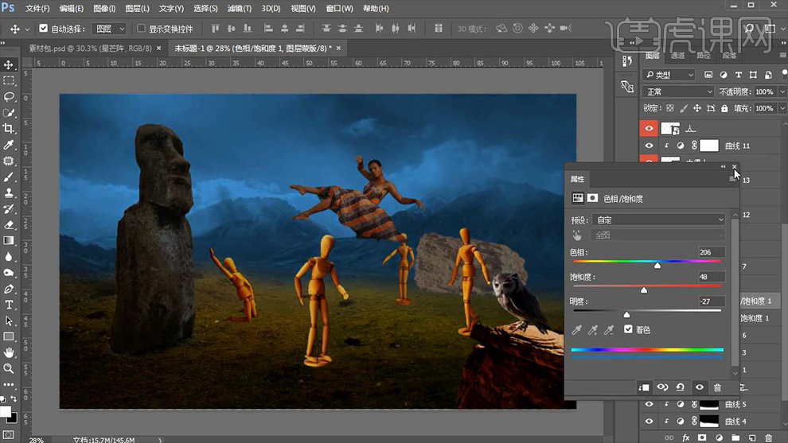Select the Horizontal Type tool
This screenshot has height=443, width=788.
point(9,305)
